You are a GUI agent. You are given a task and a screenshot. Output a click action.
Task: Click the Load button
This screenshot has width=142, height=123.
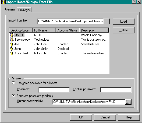(x=123, y=22)
